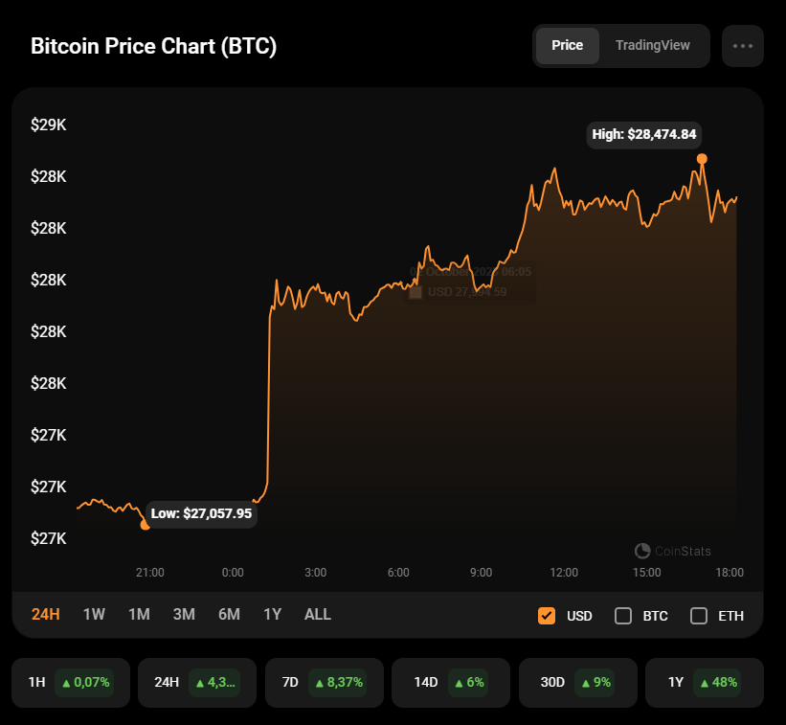
Task: Select the Price chart tab
Action: coord(567,46)
